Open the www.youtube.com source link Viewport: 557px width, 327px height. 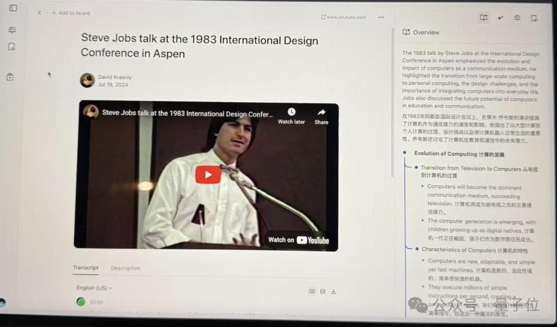point(343,17)
